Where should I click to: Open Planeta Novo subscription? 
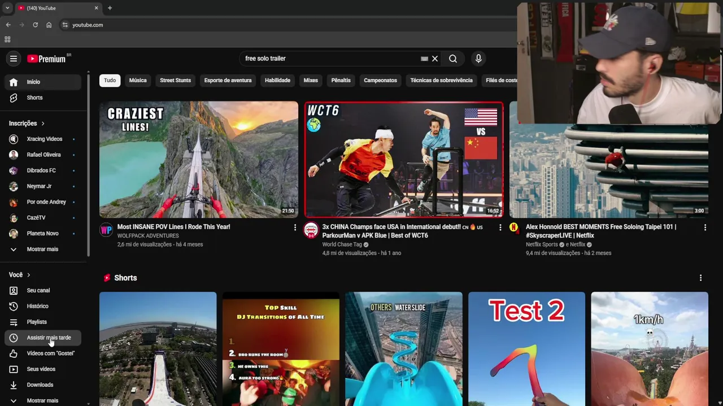pyautogui.click(x=43, y=233)
